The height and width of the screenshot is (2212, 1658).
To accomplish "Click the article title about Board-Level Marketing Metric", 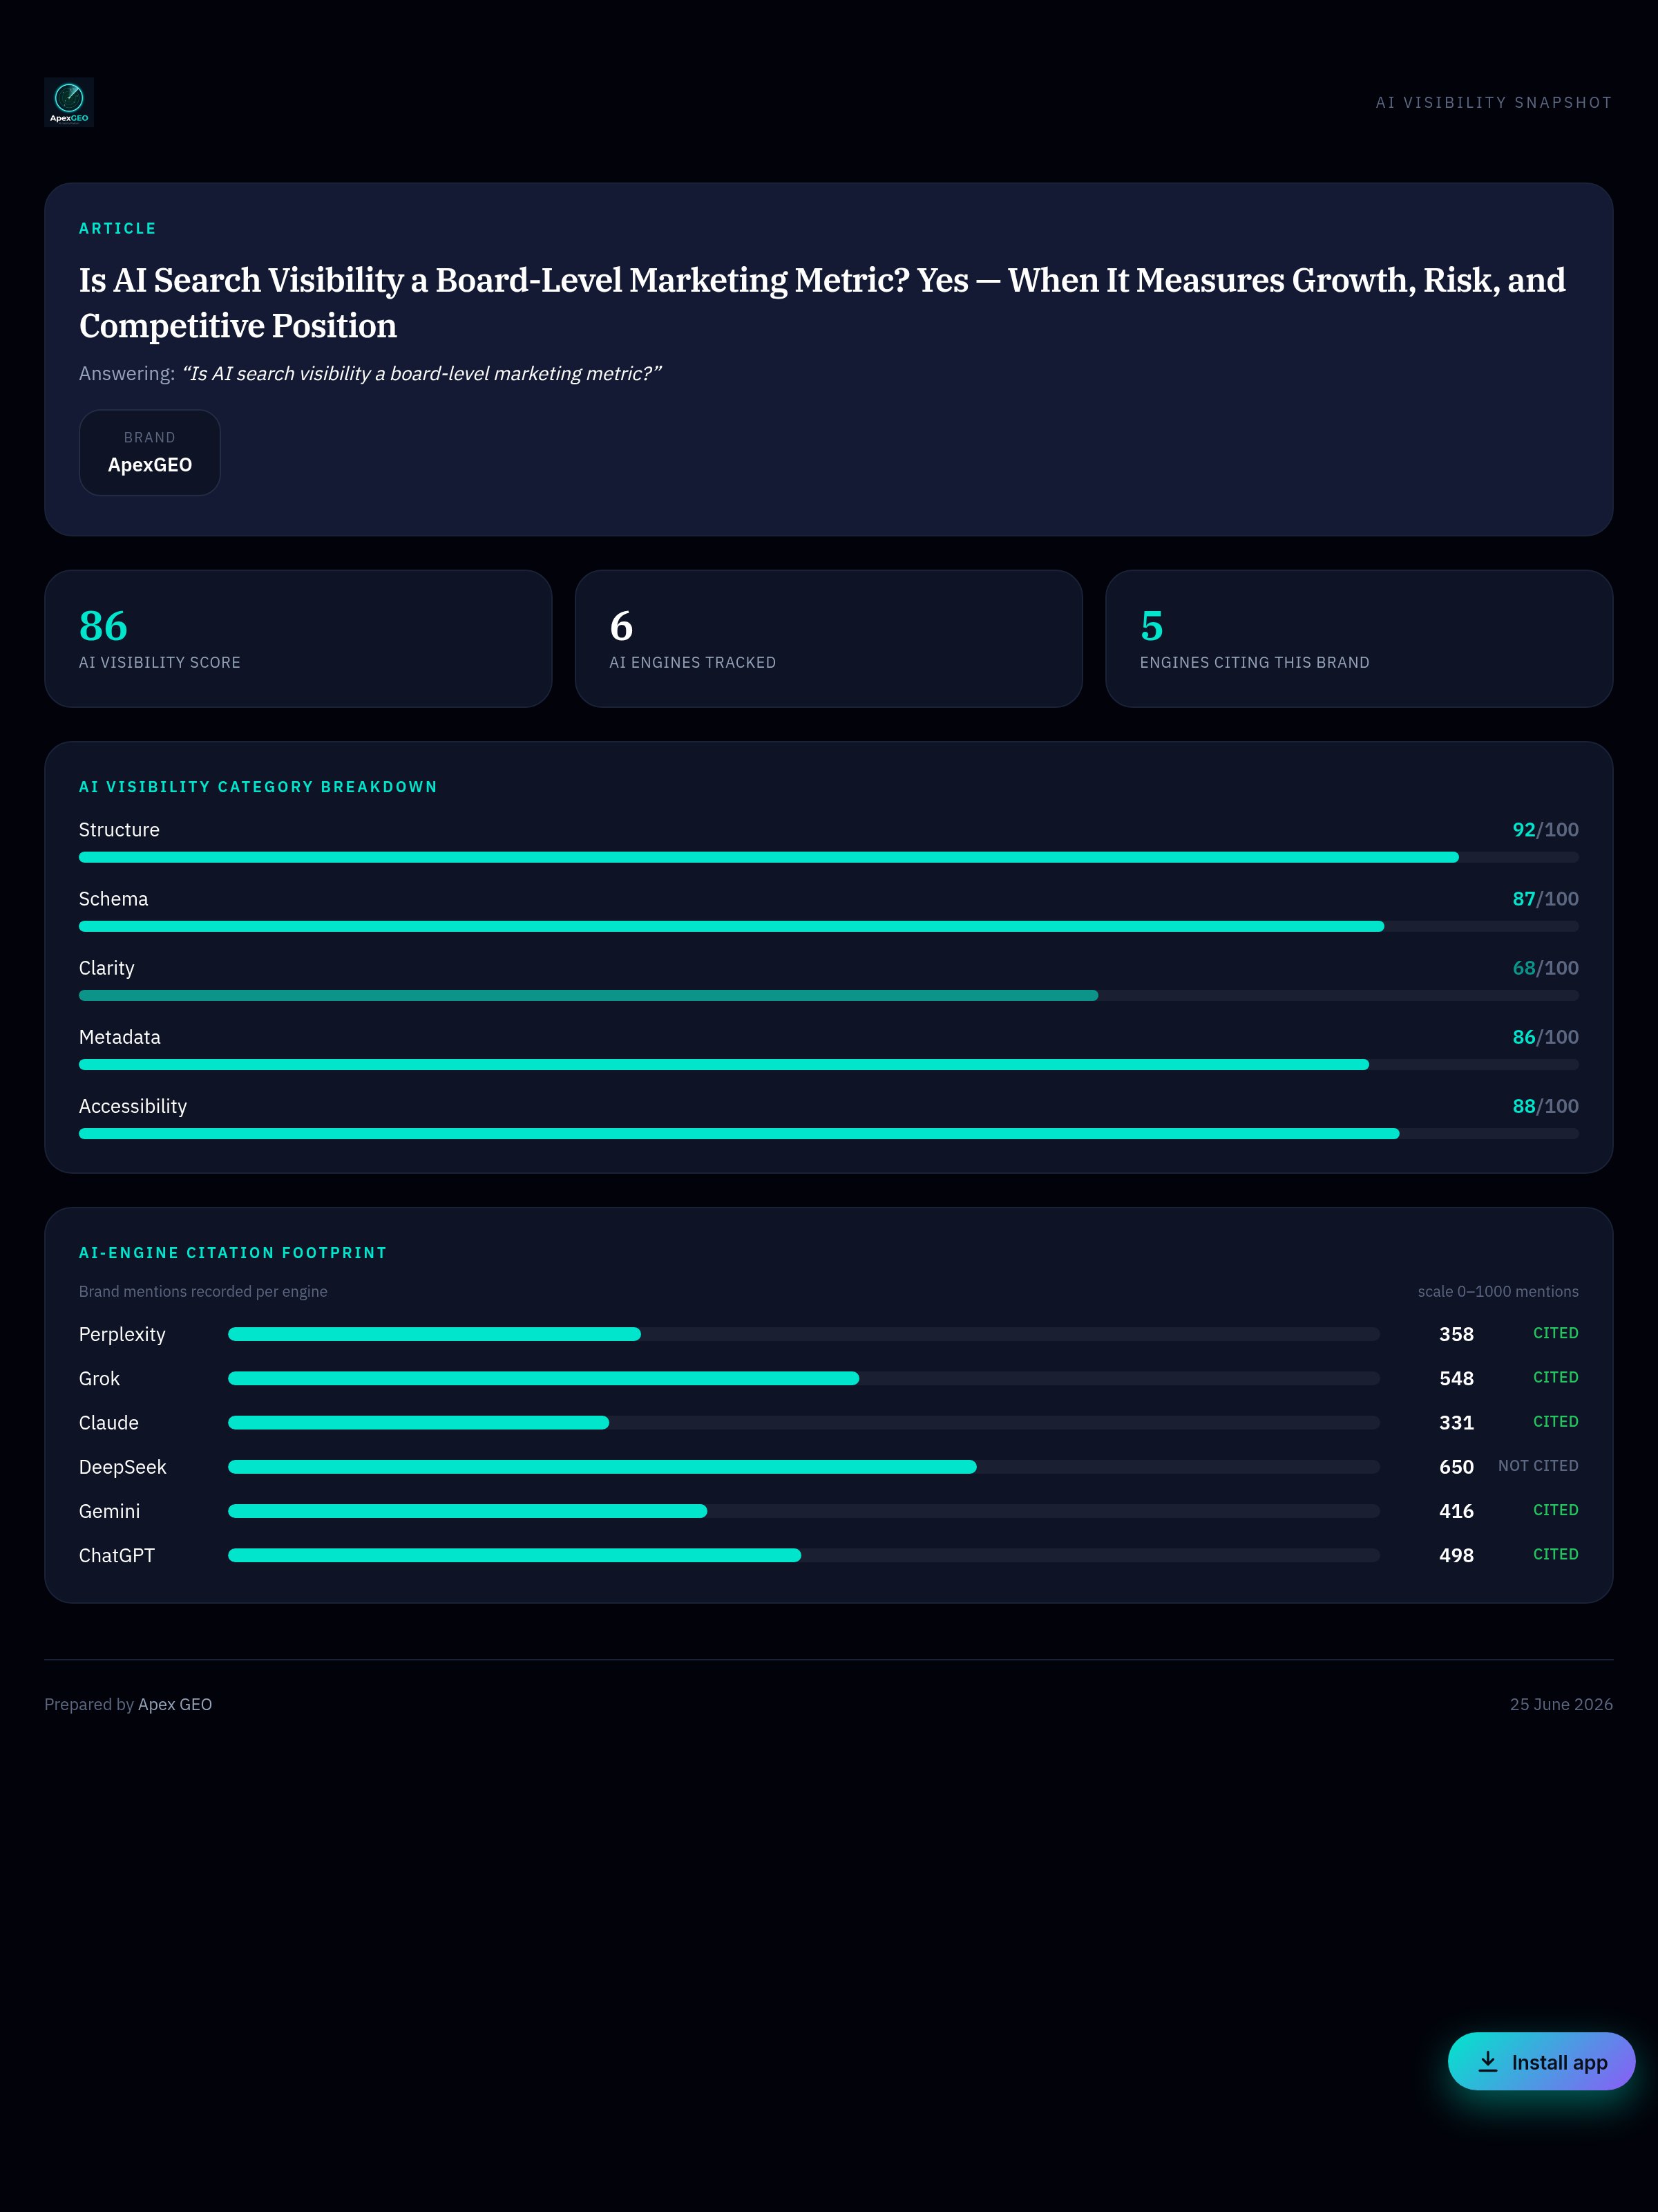I will [823, 302].
